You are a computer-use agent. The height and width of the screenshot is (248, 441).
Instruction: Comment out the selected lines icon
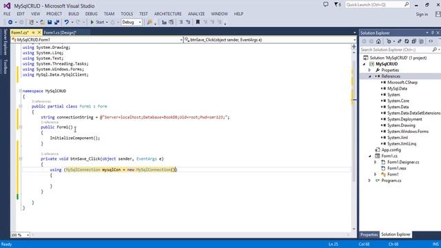[x=181, y=22]
